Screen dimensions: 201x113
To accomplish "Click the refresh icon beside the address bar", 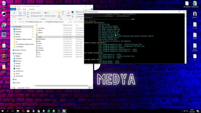I will (x=71, y=22).
